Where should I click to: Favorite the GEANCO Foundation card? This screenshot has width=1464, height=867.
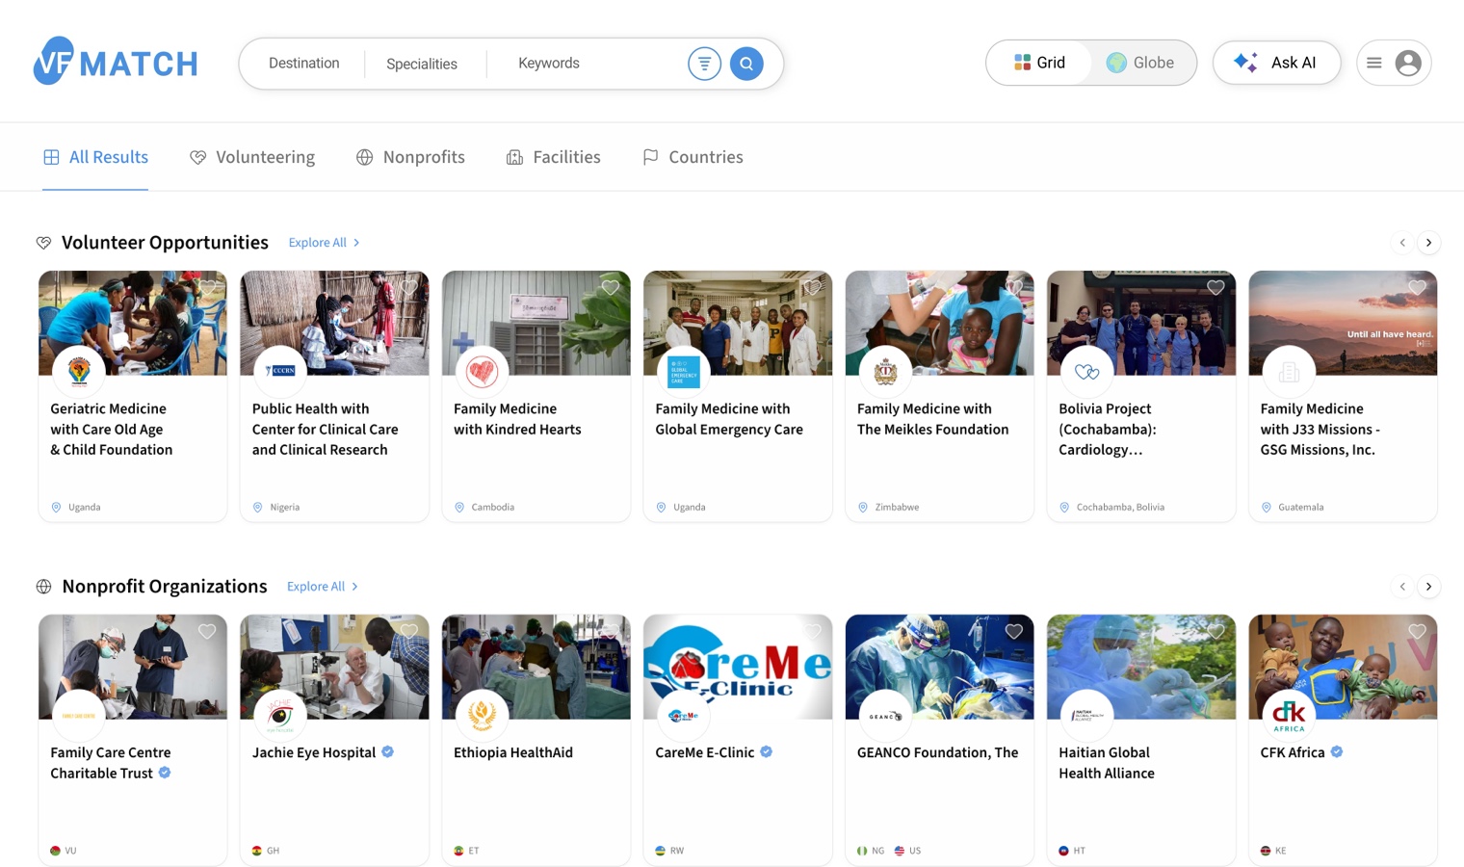coord(1014,631)
